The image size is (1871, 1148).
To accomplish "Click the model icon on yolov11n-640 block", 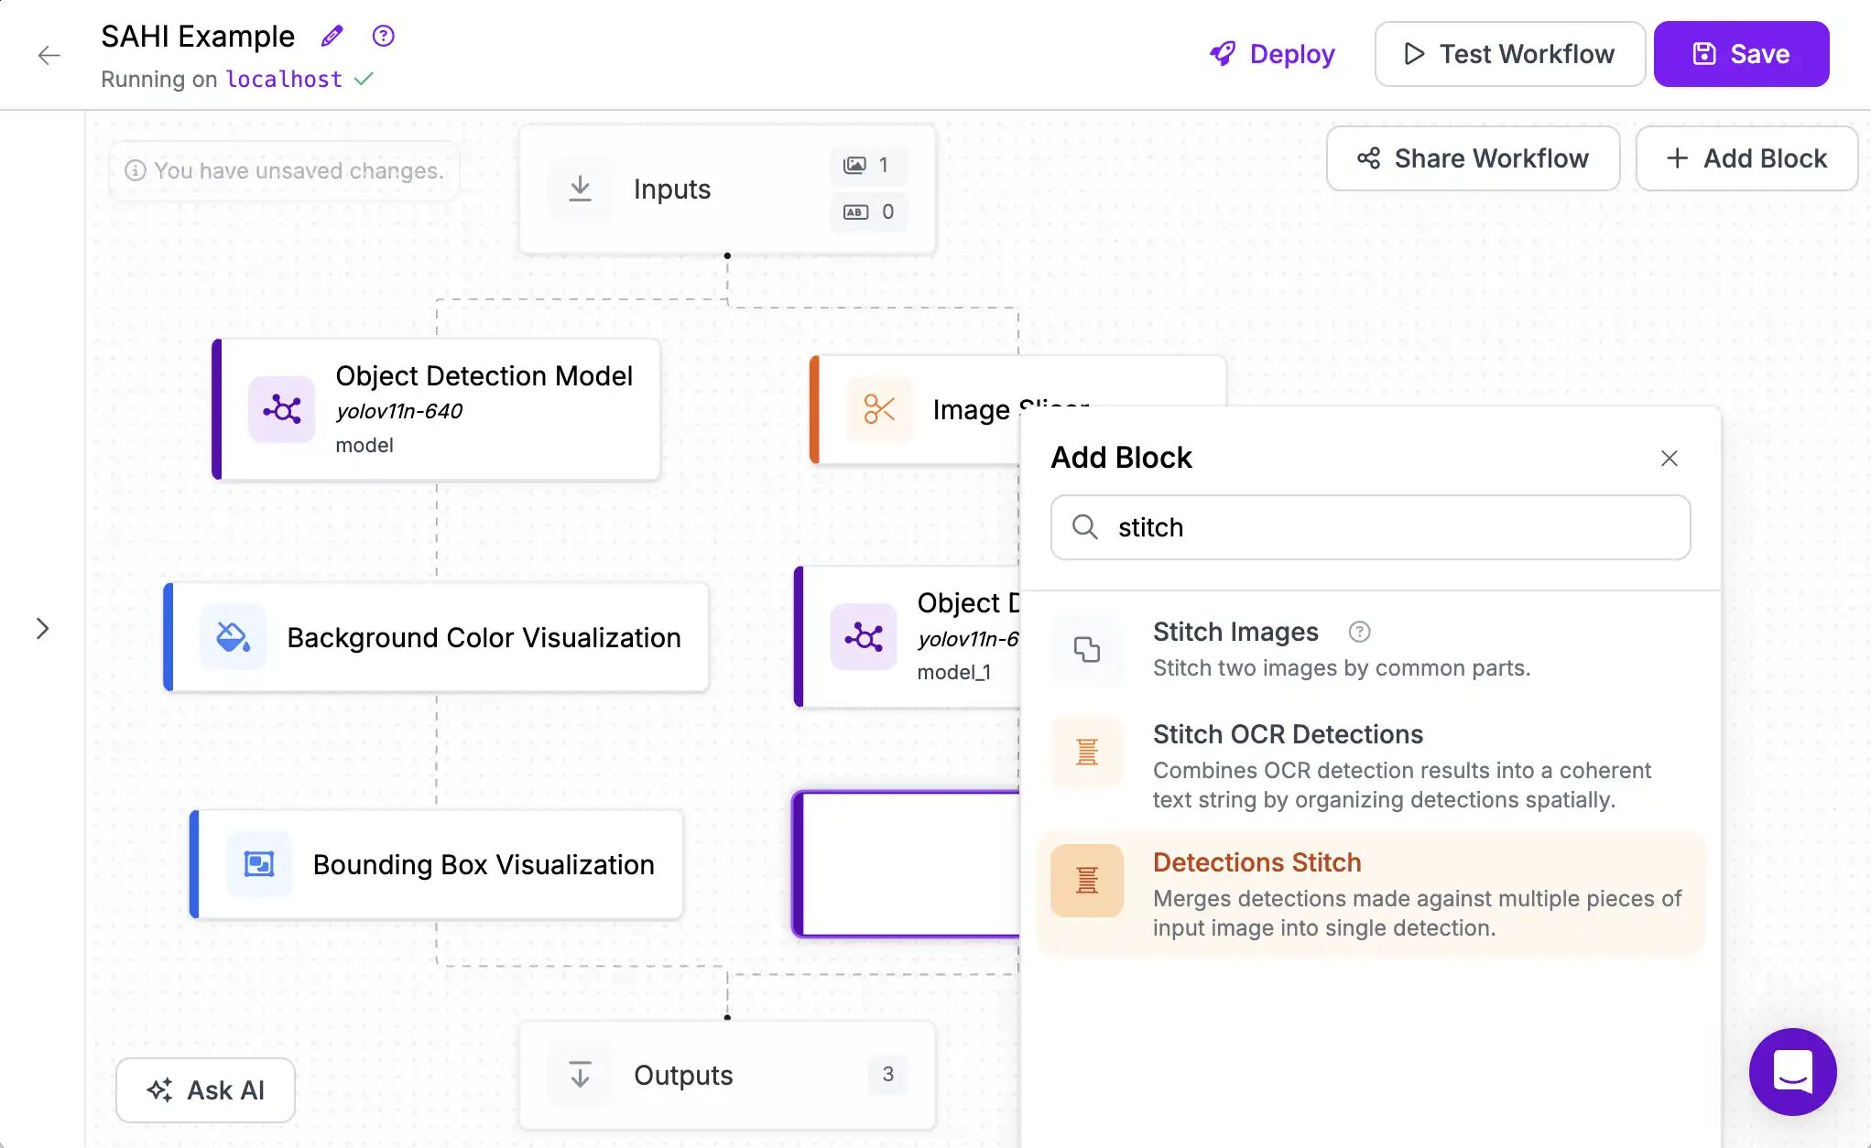I will pos(281,409).
